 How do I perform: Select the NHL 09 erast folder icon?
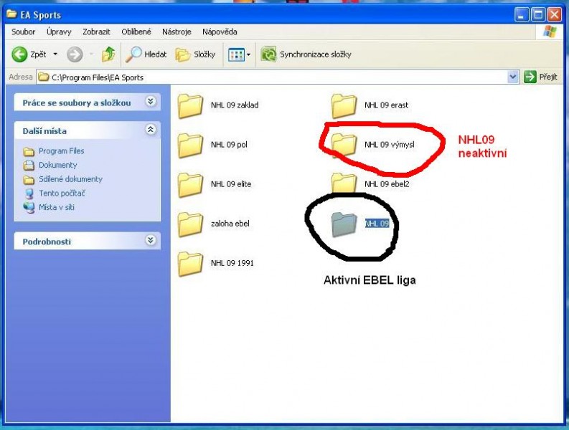tap(344, 106)
